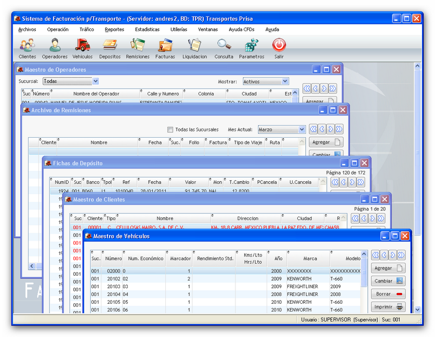Sort vehicles by Año column header
Screen dimensions: 435x337
tap(277, 258)
